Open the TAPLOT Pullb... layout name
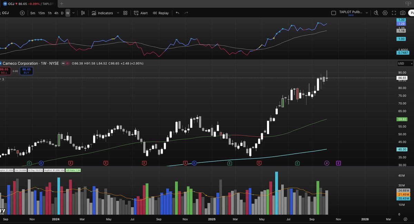Viewport: 414px width, 224px height. click(351, 12)
